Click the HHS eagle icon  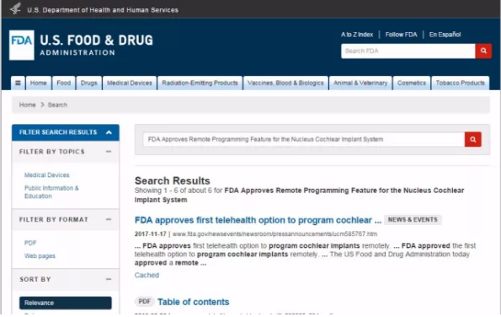click(x=15, y=8)
